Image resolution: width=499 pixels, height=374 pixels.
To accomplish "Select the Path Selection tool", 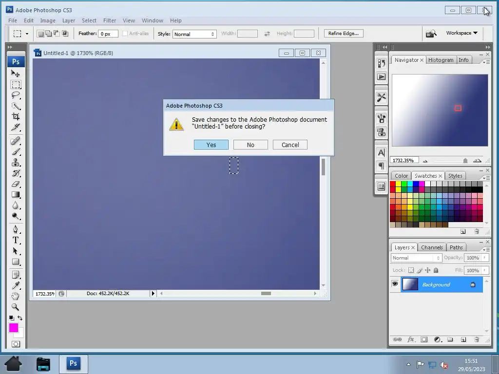I will (x=15, y=251).
